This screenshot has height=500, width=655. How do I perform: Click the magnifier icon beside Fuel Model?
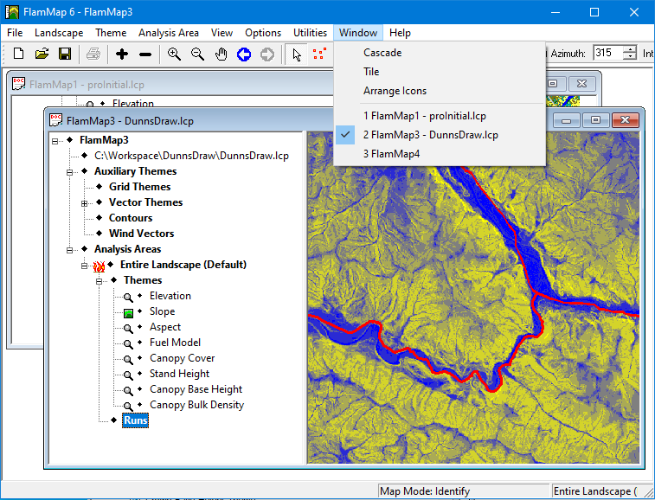coord(128,343)
